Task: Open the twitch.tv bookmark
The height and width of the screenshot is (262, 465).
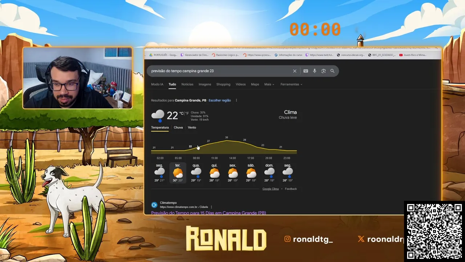Action: click(319, 55)
